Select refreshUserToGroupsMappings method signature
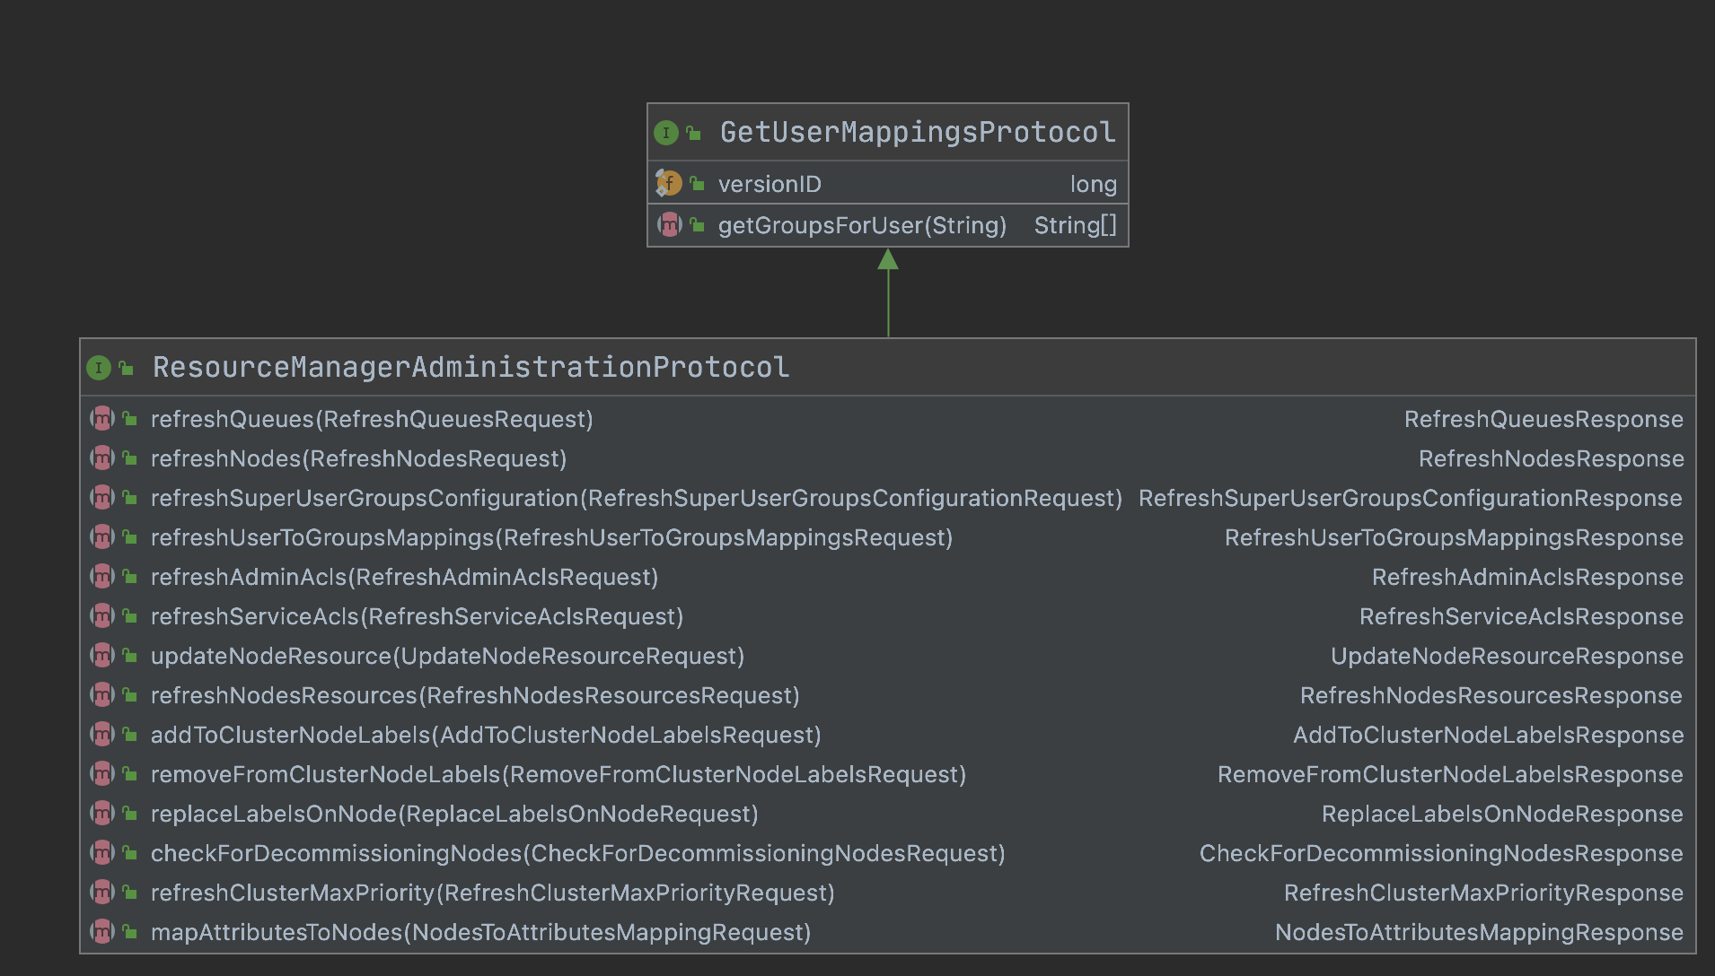1715x976 pixels. point(551,537)
